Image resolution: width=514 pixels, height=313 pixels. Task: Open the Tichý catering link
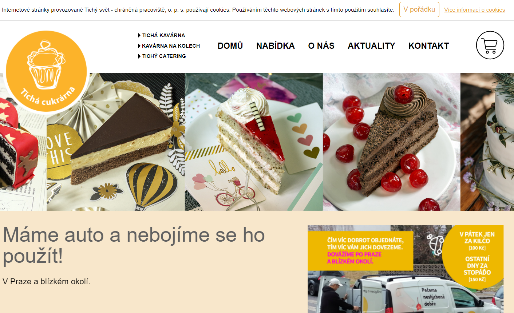pos(164,56)
